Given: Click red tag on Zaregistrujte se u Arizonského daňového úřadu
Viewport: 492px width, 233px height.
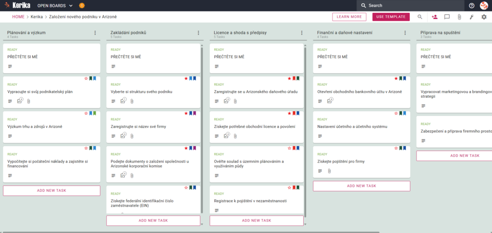Looking at the screenshot, I should 294,79.
